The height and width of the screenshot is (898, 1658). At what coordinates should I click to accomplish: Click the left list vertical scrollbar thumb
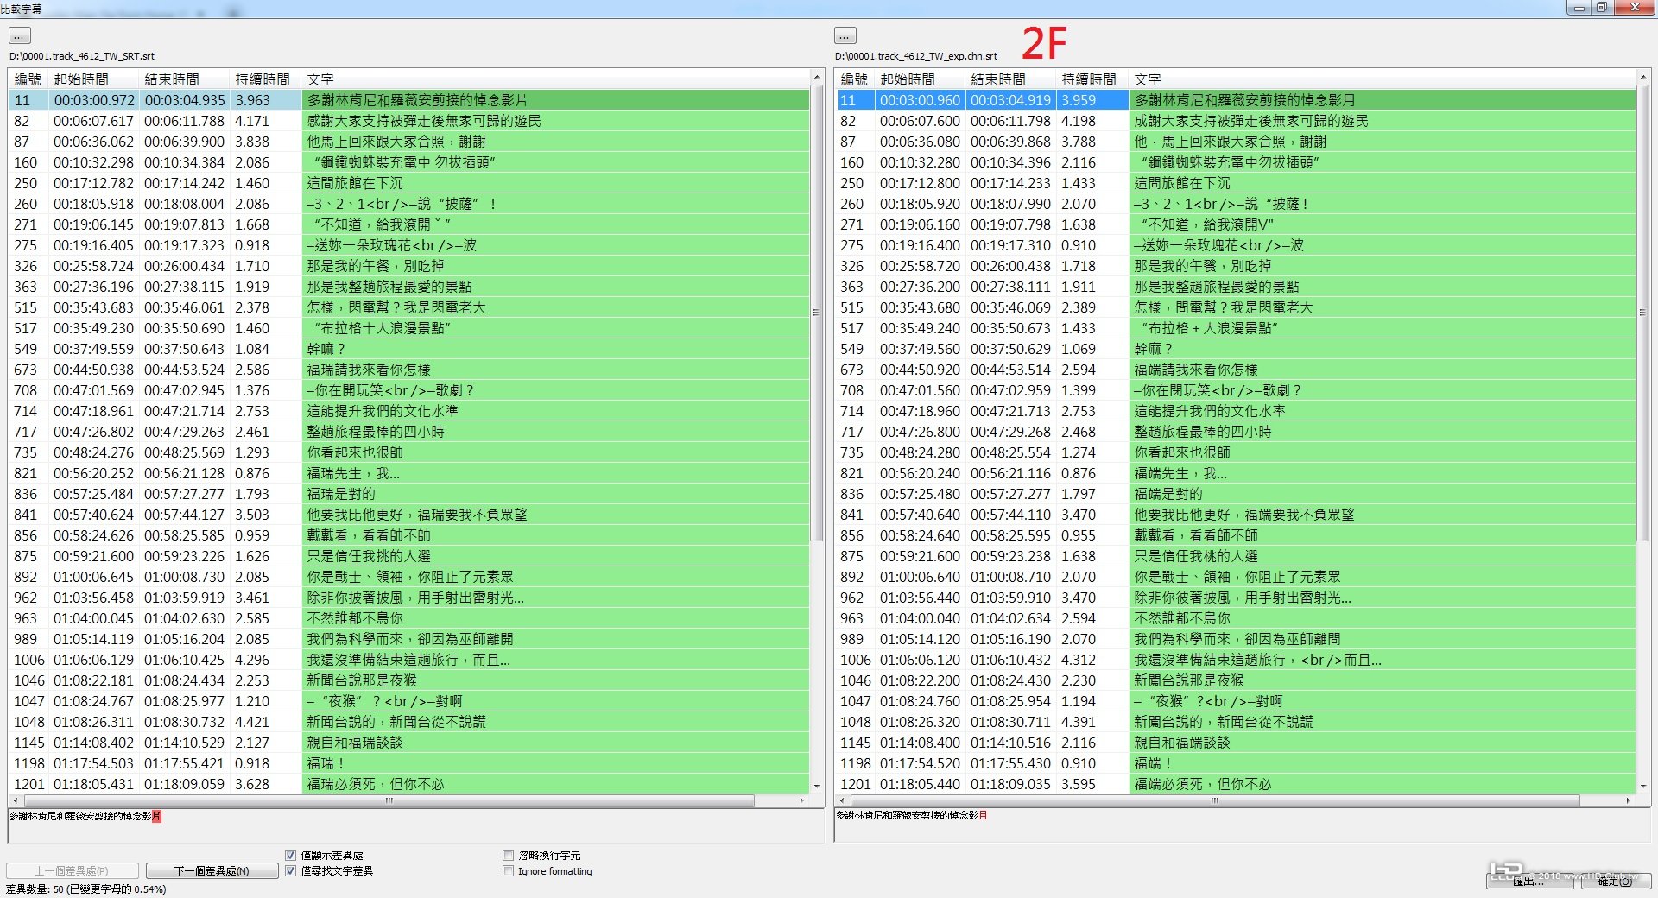pos(817,313)
